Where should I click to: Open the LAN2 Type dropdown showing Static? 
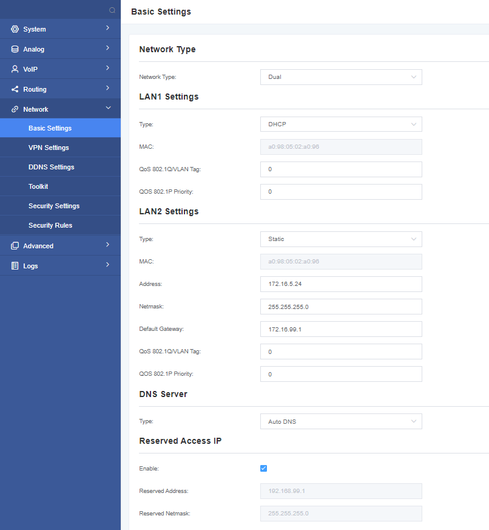(341, 239)
